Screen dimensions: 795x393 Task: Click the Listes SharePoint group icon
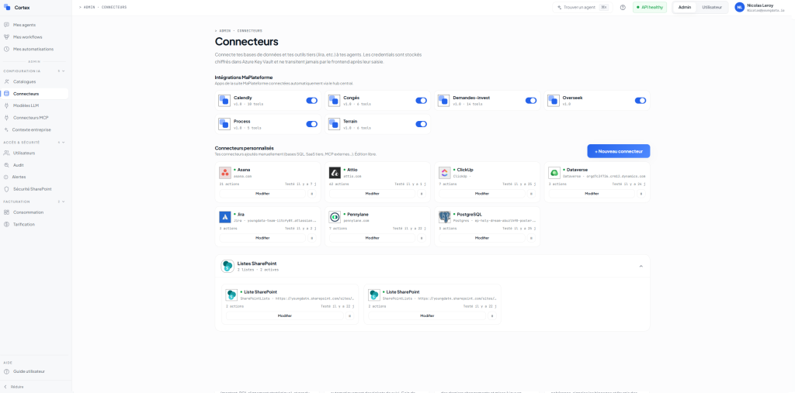[x=227, y=266]
